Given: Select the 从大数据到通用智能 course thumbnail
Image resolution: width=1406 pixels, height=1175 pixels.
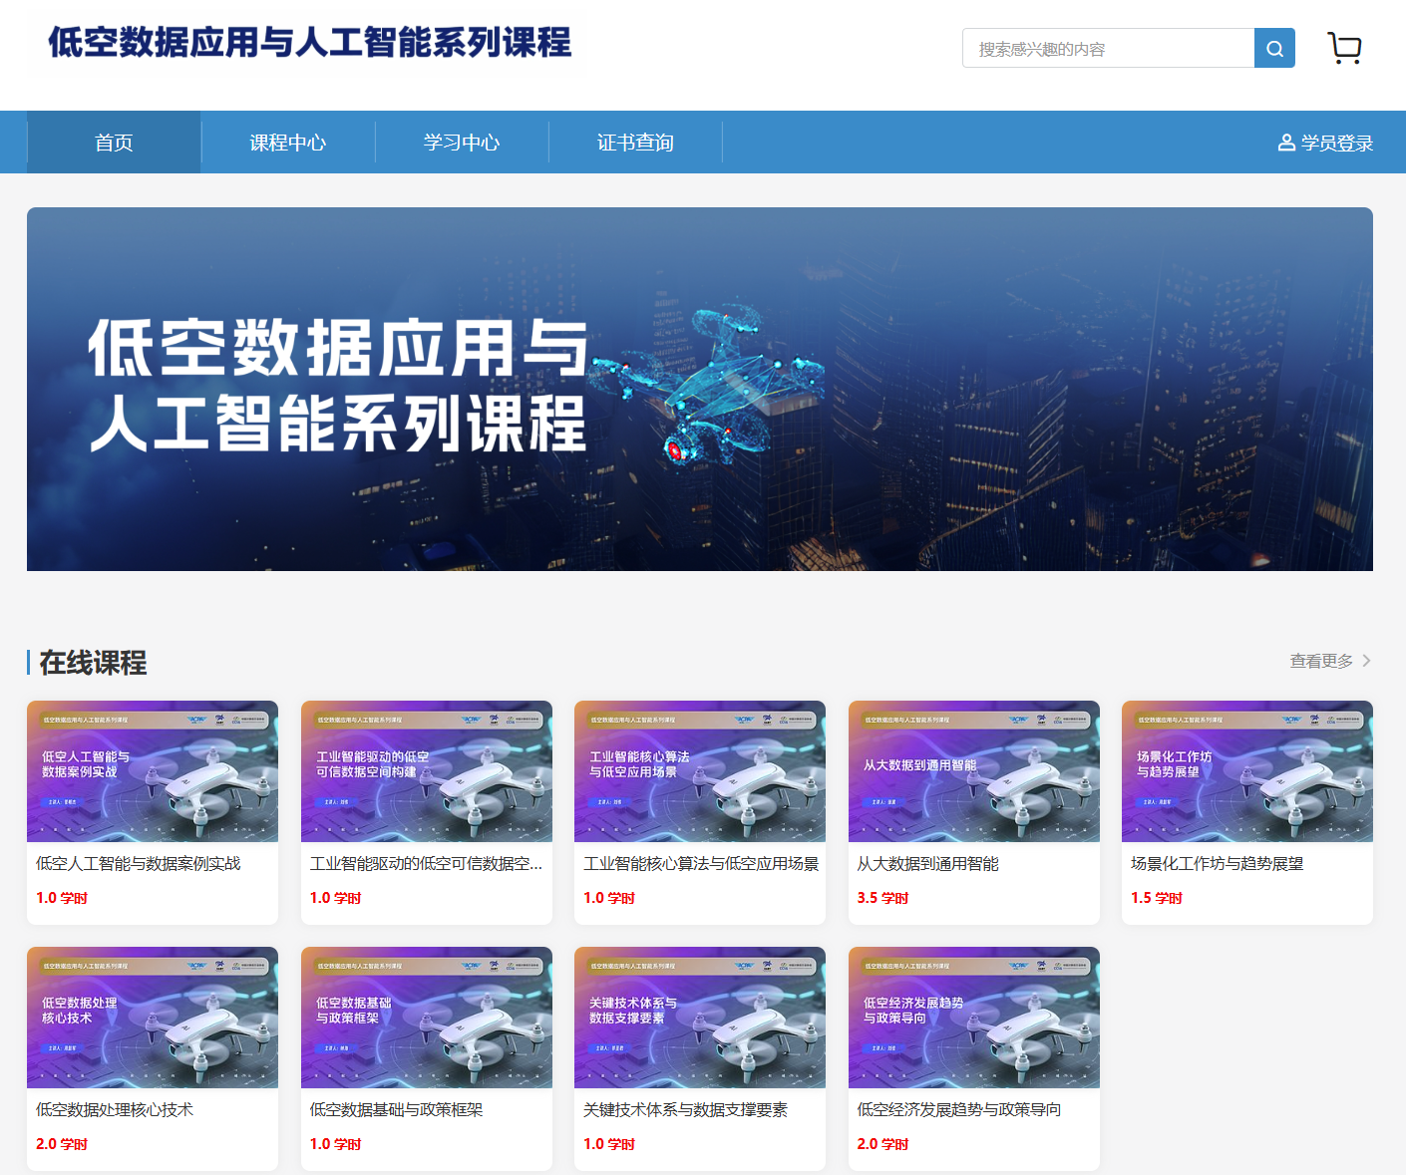Looking at the screenshot, I should coord(973,771).
